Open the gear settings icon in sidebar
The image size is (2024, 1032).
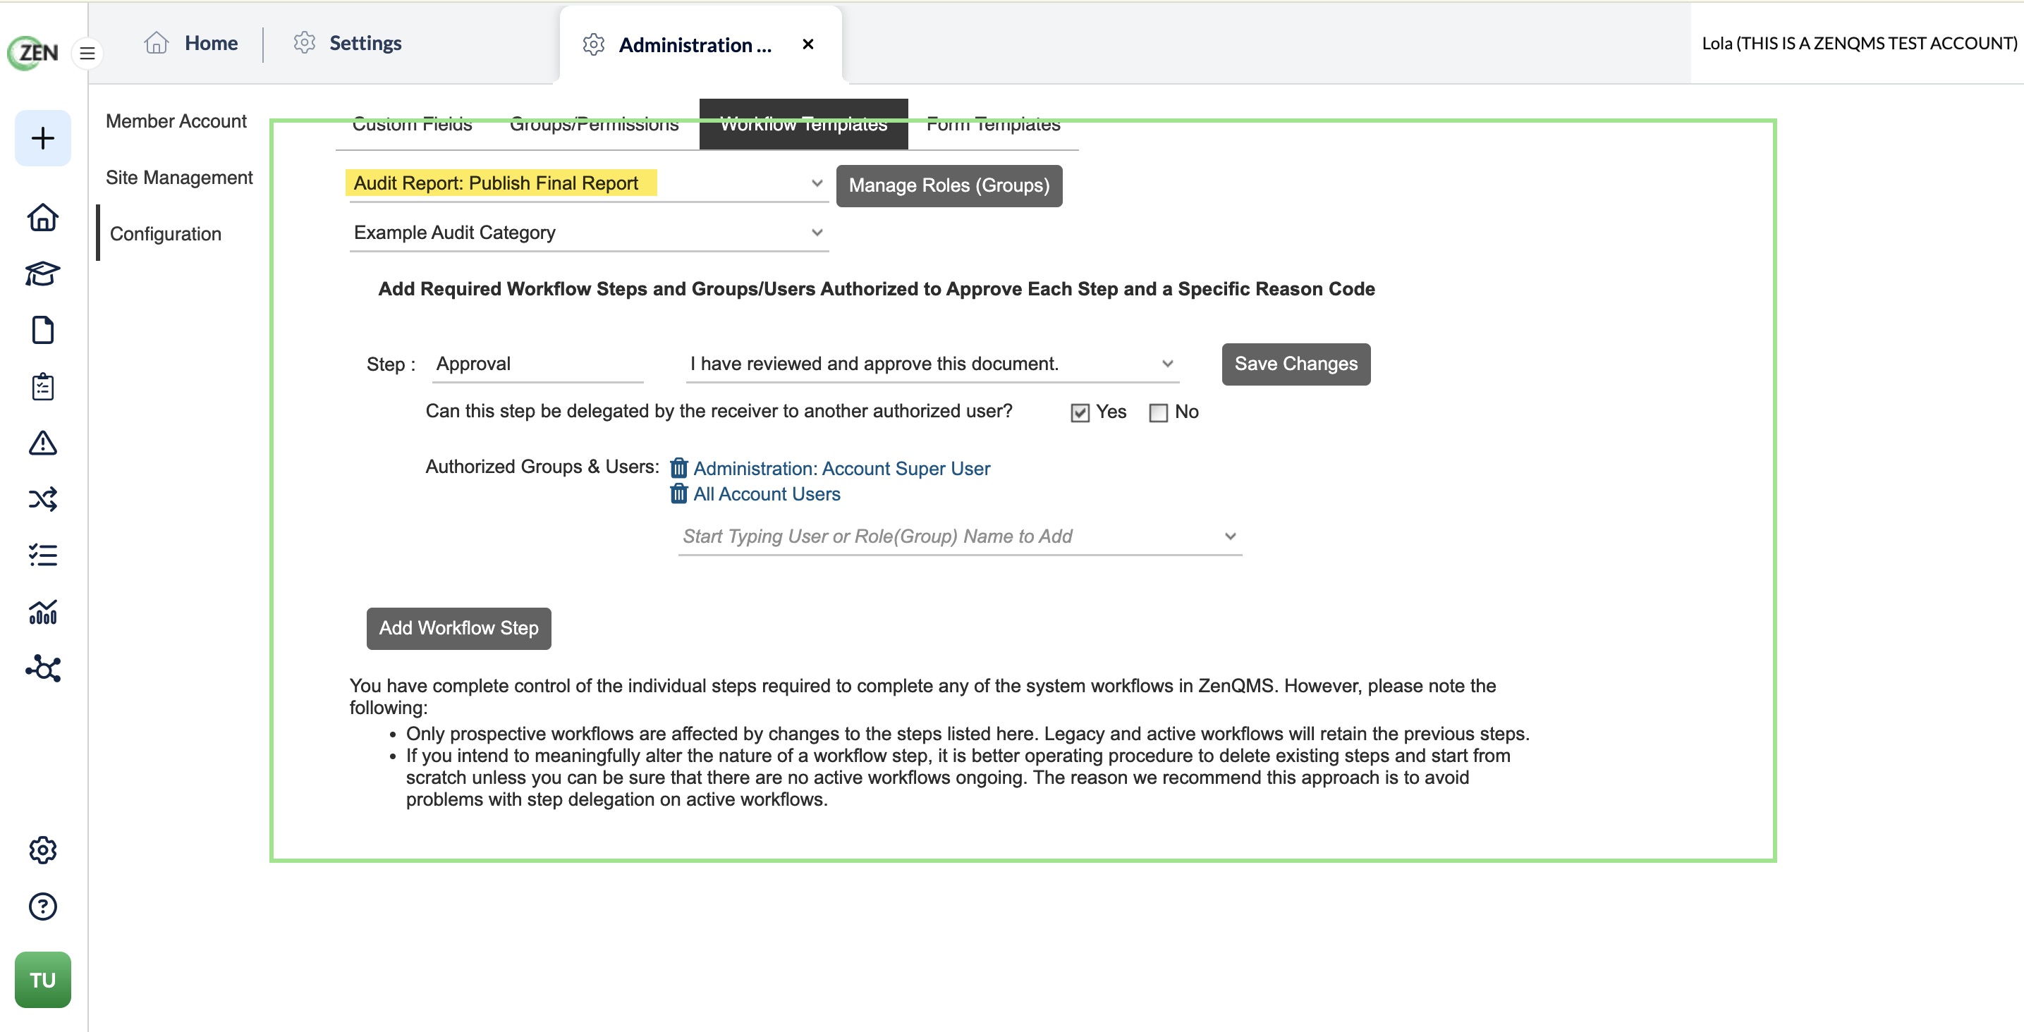click(x=42, y=850)
